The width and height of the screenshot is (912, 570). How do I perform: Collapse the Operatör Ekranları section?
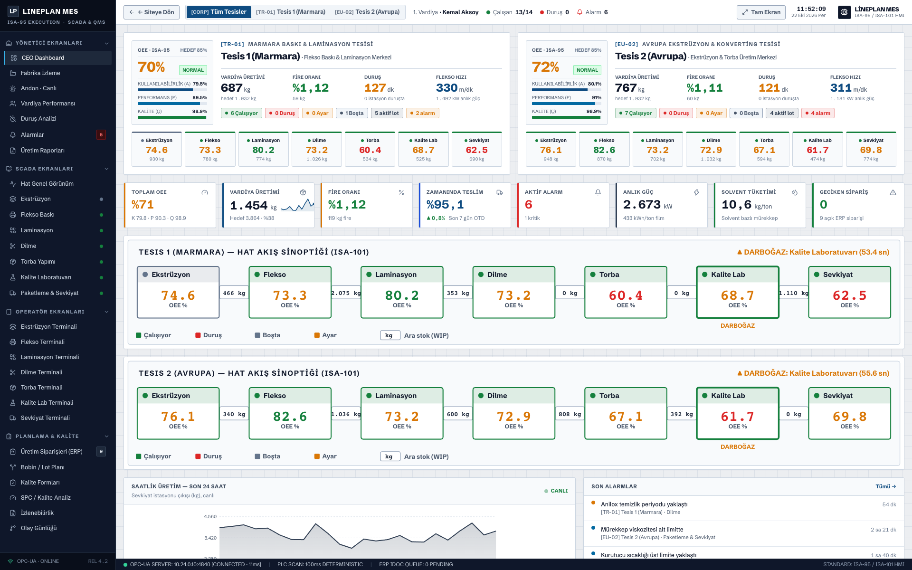click(106, 312)
